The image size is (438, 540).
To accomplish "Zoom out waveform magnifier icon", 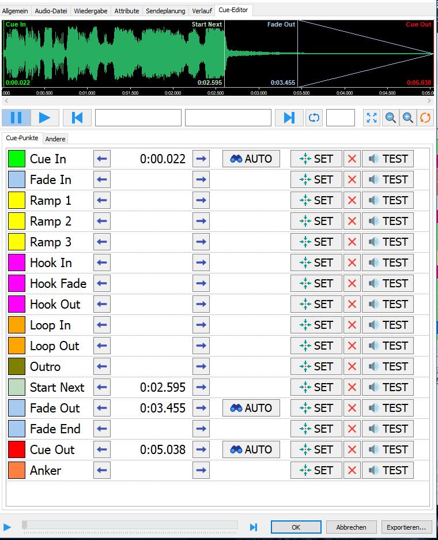I will (x=391, y=118).
